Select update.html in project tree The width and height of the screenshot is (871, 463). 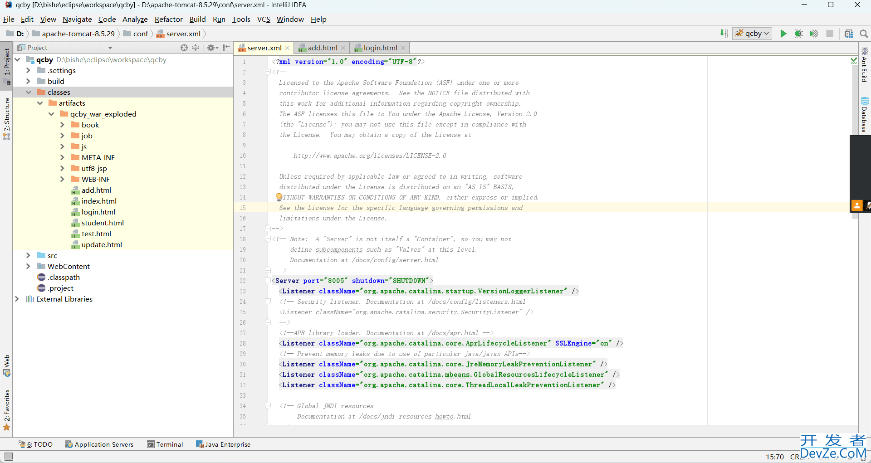pos(102,245)
